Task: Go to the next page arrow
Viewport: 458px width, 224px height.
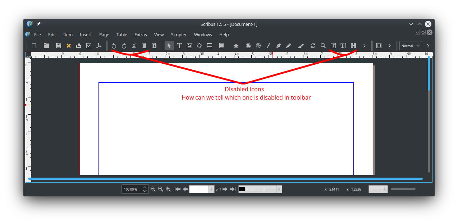Action: pos(225,189)
